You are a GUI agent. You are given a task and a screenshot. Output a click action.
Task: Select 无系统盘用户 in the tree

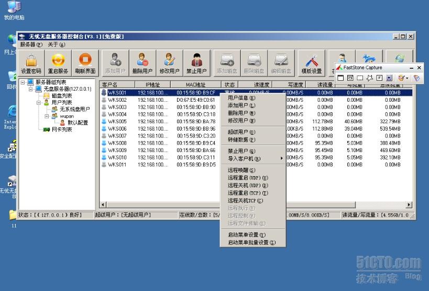[75, 109]
